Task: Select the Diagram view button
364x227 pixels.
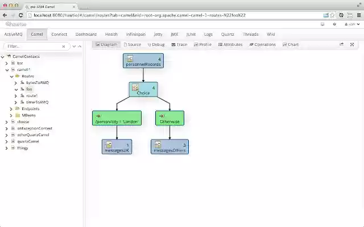Action: point(106,44)
